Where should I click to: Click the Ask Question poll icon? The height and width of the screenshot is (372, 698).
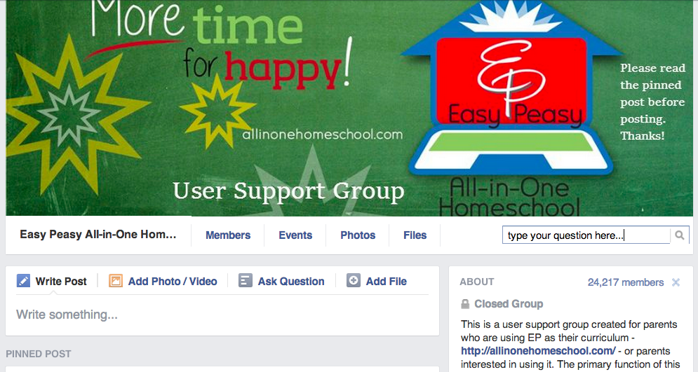[246, 281]
